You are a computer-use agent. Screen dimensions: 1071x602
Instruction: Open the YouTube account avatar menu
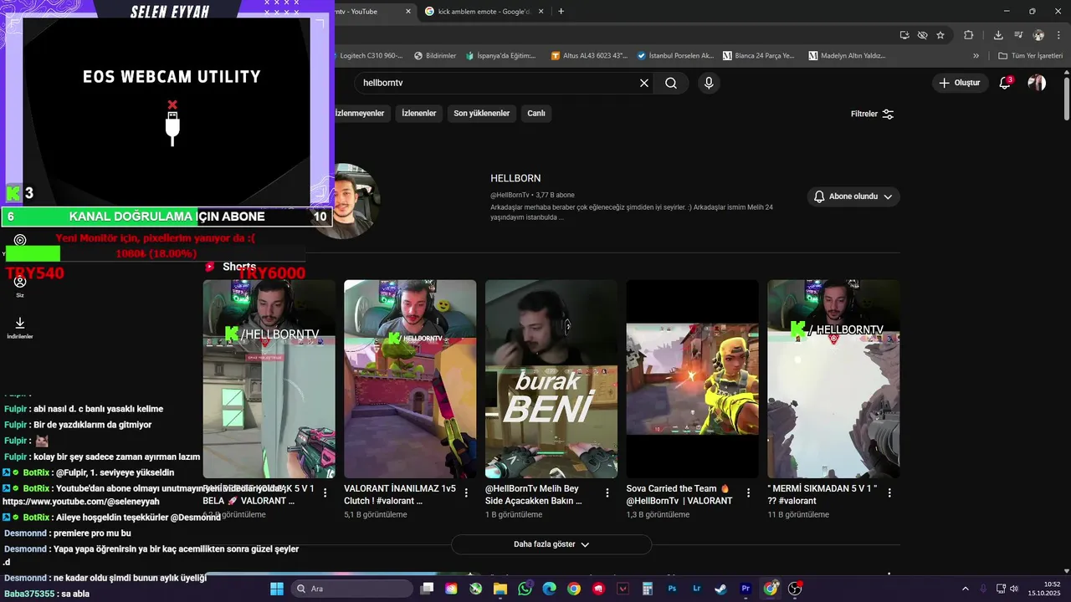1037,83
